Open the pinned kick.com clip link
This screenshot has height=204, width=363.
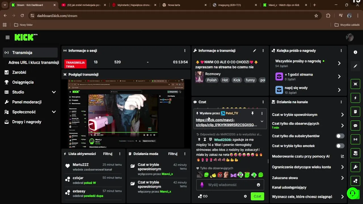(x=226, y=122)
